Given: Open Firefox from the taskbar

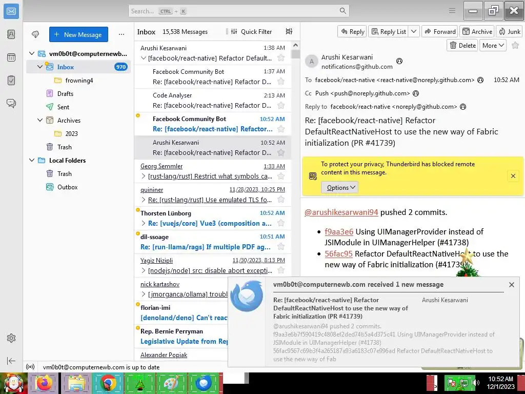Looking at the screenshot, I should point(44,383).
